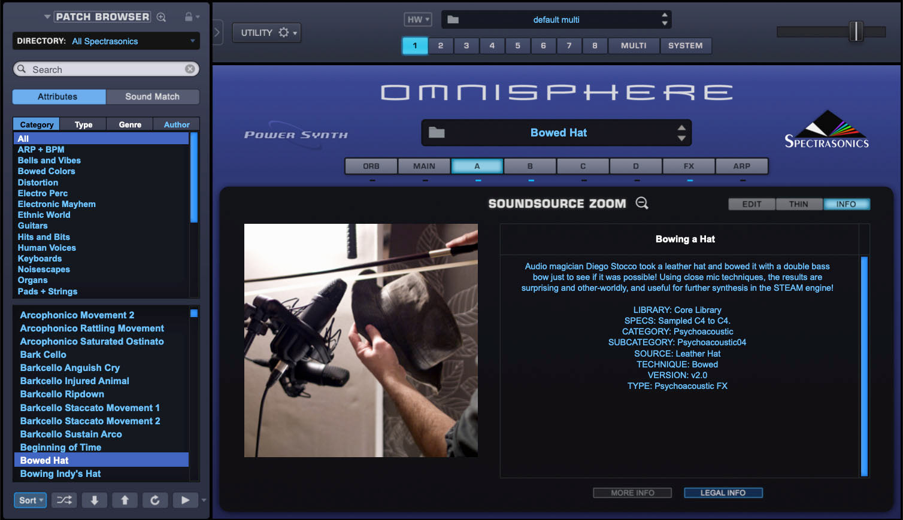Image resolution: width=903 pixels, height=520 pixels.
Task: Click the Utility gear icon
Action: (283, 32)
